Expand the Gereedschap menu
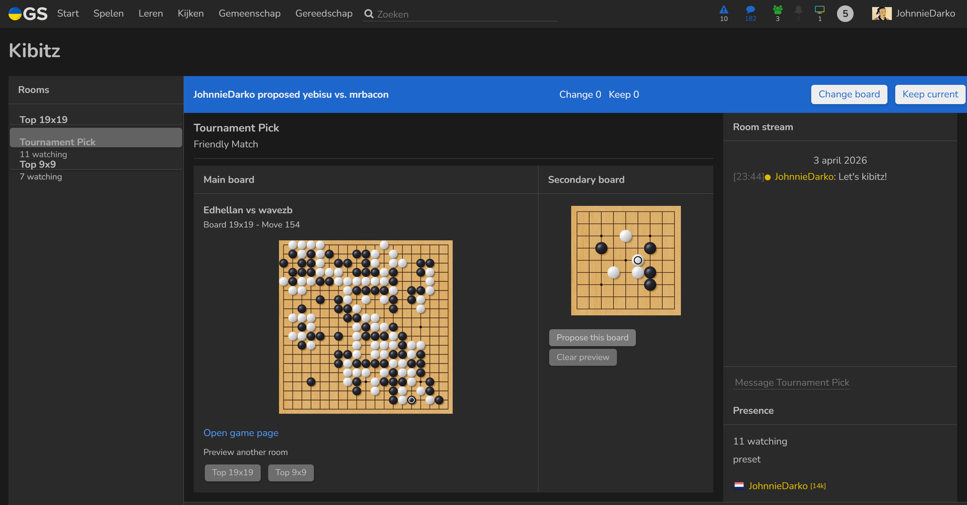Image resolution: width=967 pixels, height=505 pixels. [324, 14]
